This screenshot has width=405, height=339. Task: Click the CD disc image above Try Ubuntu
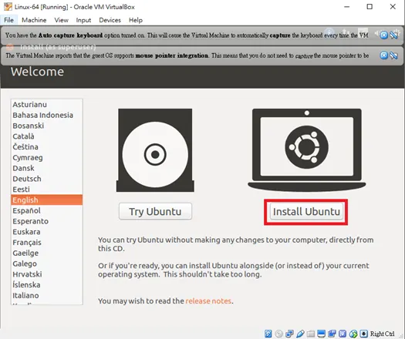[x=155, y=150]
